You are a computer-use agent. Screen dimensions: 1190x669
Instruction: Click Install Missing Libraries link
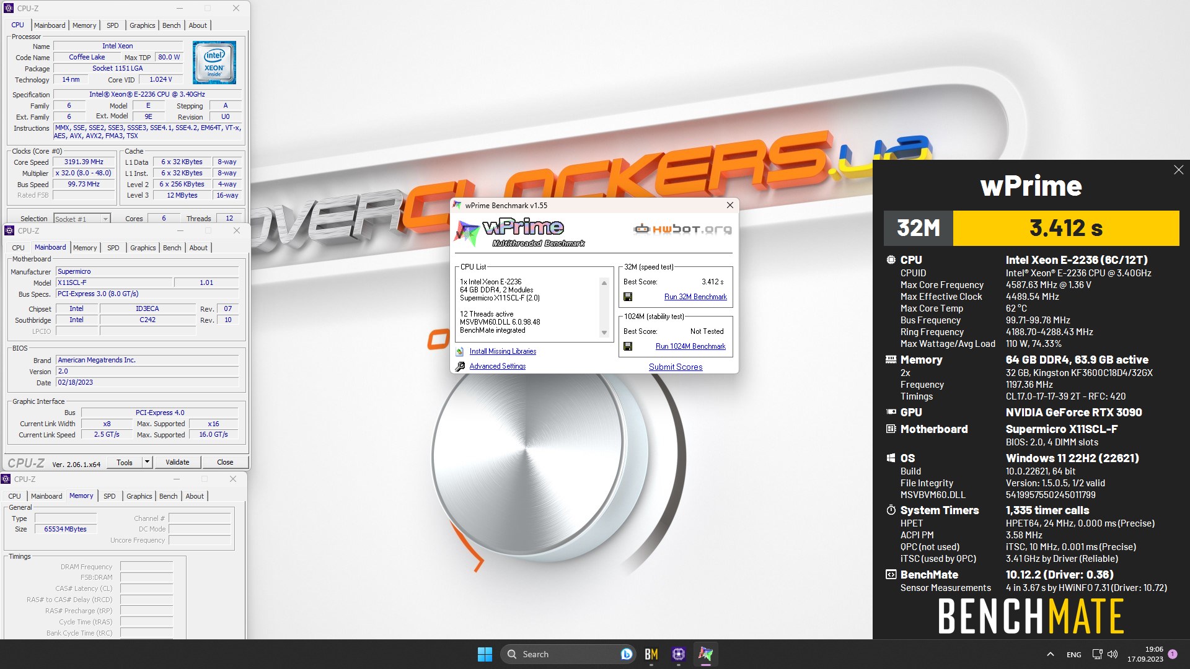click(503, 351)
